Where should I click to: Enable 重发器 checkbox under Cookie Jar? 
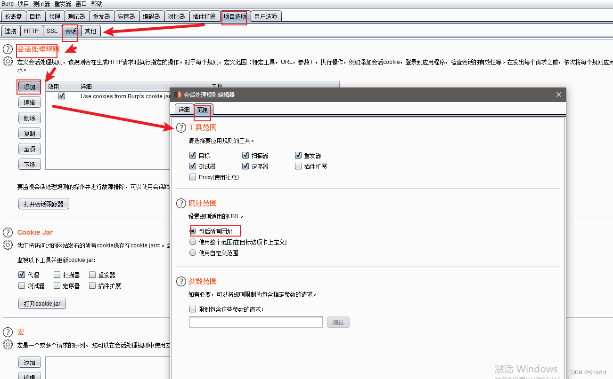coord(92,275)
